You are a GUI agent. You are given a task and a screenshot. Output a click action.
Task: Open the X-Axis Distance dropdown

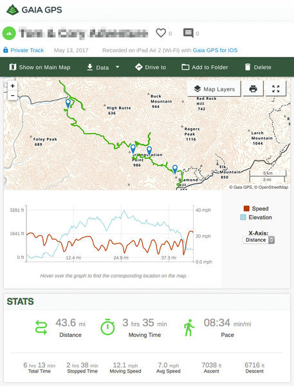point(259,240)
